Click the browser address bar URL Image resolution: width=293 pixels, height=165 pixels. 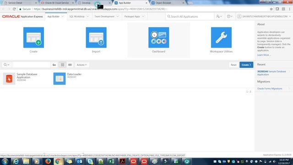coord(101,9)
